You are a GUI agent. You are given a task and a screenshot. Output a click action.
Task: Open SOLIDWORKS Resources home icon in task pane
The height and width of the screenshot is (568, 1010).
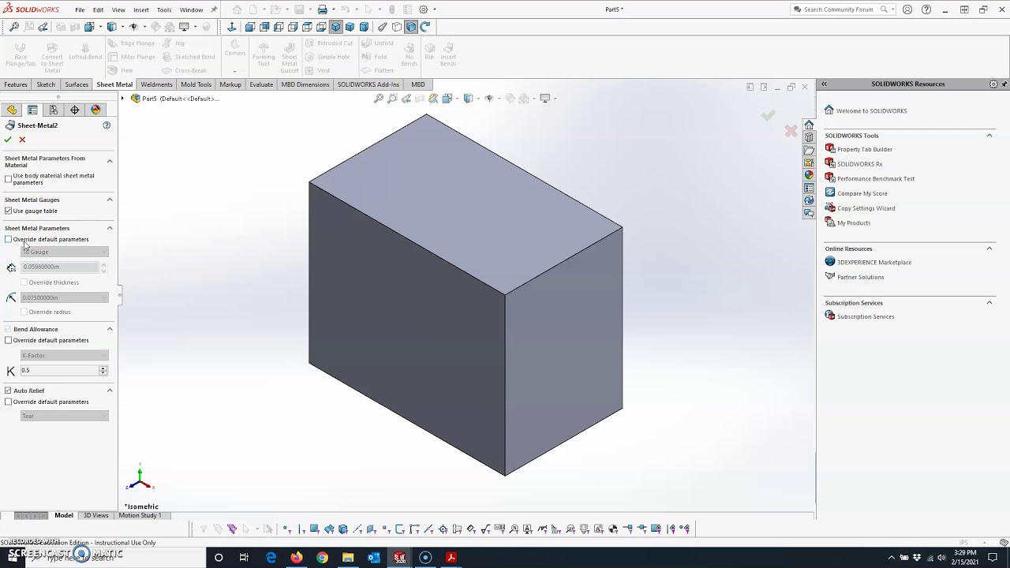809,125
